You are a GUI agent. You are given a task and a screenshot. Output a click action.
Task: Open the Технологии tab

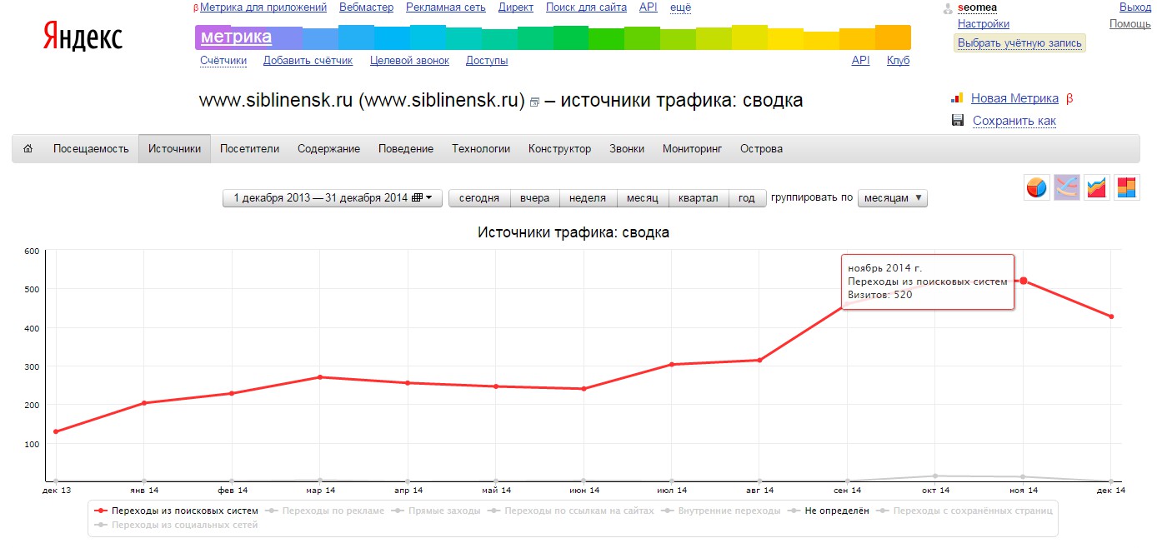(481, 149)
